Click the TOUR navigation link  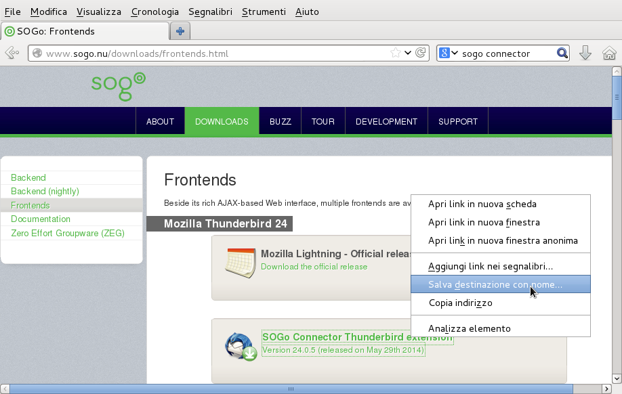coord(323,122)
